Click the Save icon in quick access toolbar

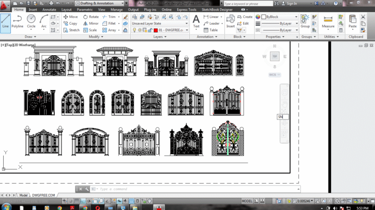(29, 3)
